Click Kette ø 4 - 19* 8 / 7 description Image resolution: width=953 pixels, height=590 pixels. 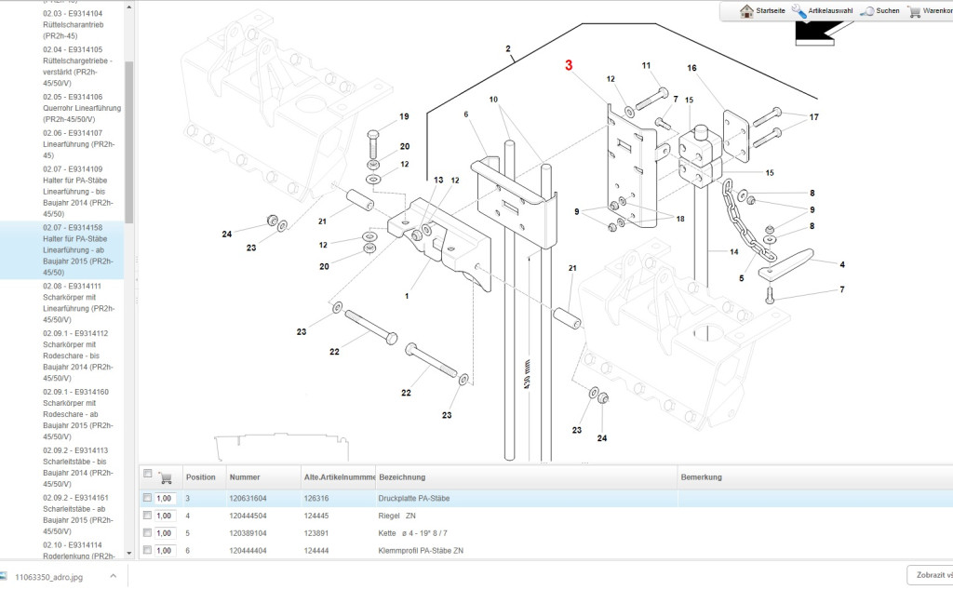[x=412, y=533]
